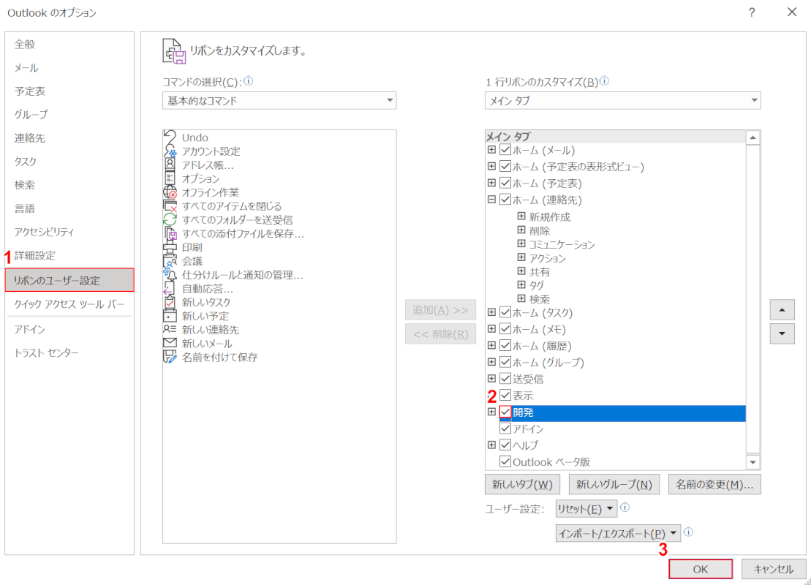Screen dimensions: 811x585
Task: Click the 仕分けルールと通知の管理 icon
Action: pyautogui.click(x=170, y=275)
